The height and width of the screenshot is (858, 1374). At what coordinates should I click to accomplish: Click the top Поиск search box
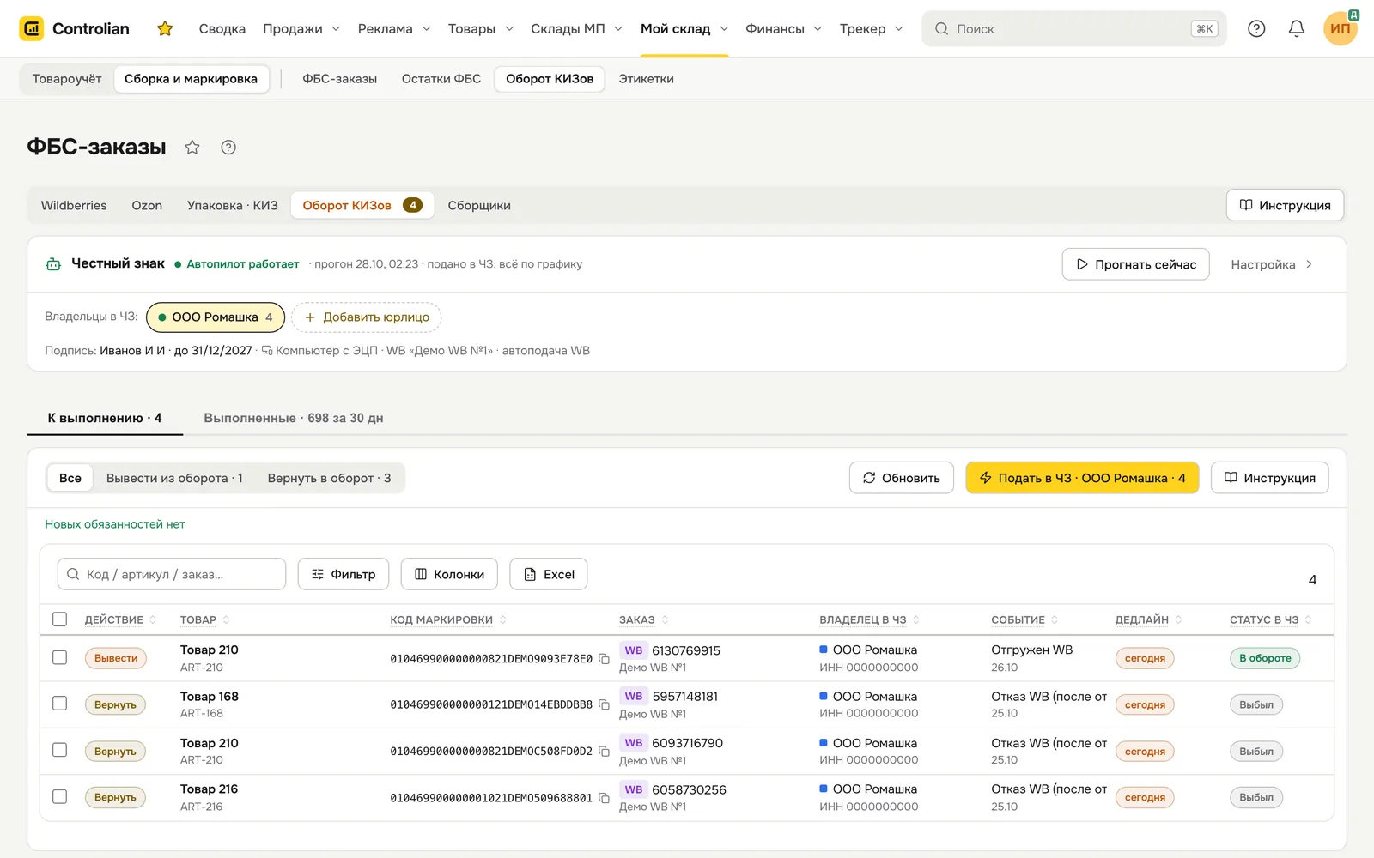pos(1073,28)
